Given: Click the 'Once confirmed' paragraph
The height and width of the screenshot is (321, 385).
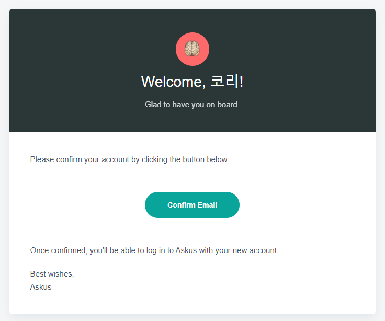Looking at the screenshot, I should click(x=154, y=250).
